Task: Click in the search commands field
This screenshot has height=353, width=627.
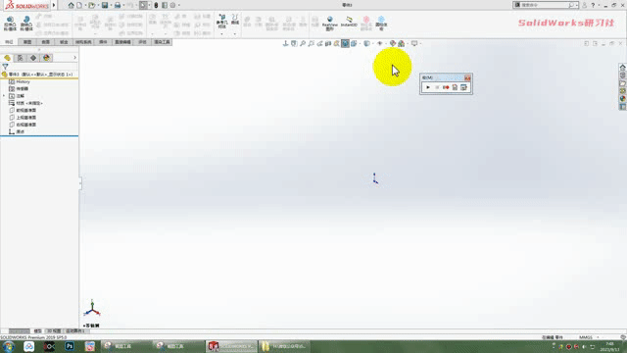Action: [545, 5]
